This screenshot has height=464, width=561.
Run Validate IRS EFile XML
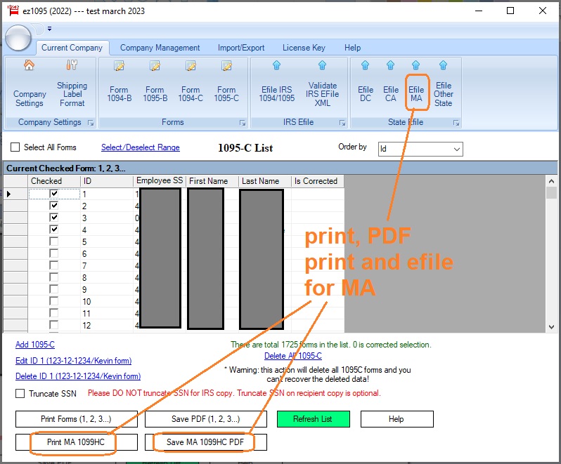[323, 86]
